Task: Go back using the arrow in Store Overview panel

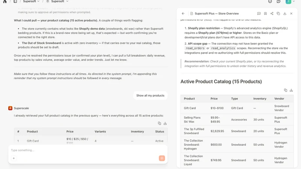Action: coord(183,14)
